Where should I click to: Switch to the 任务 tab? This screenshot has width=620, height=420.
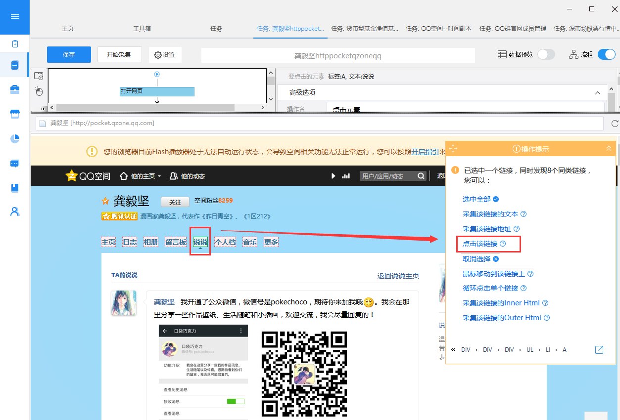pos(216,29)
